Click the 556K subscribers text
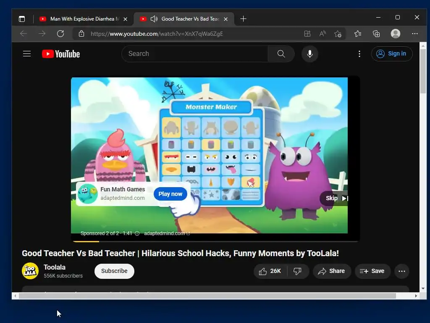This screenshot has height=323, width=430. coord(63,276)
